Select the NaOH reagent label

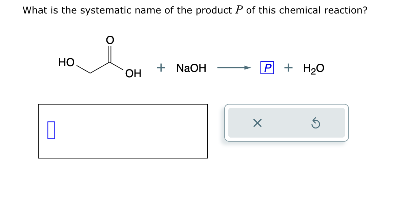point(190,68)
